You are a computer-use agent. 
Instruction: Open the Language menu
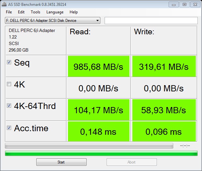[55, 12]
